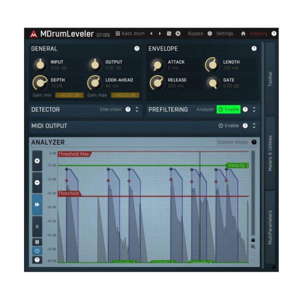Click the analyzer fast-forward double arrow button
This screenshot has width=300, height=300.
point(37,204)
